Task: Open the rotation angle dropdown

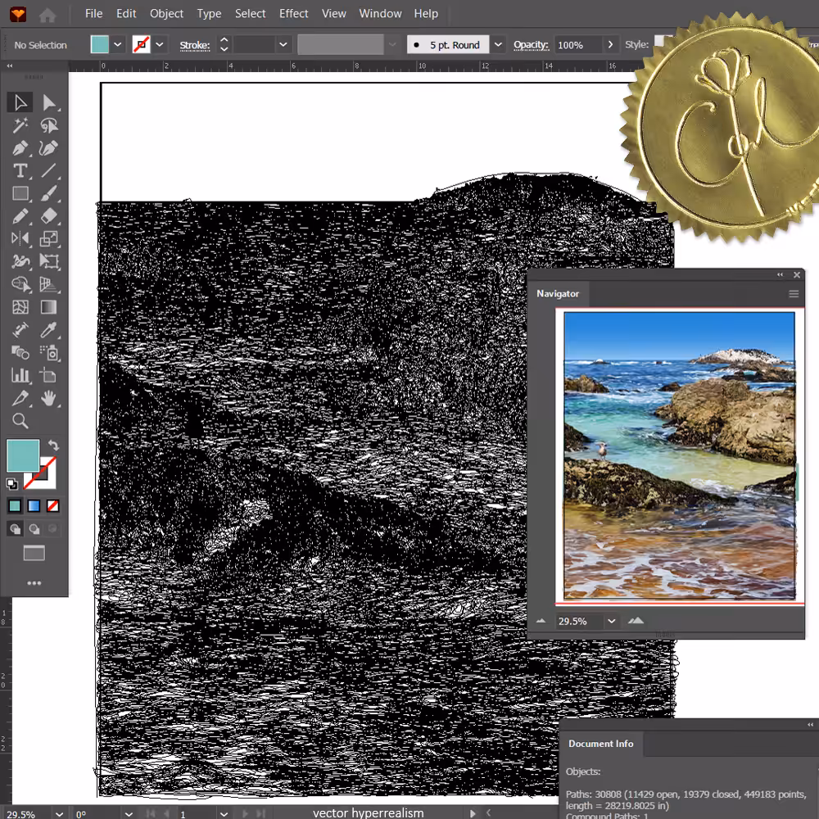Action: coord(129,814)
